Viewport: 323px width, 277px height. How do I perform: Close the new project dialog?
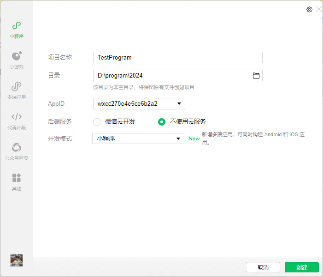[x=319, y=10]
